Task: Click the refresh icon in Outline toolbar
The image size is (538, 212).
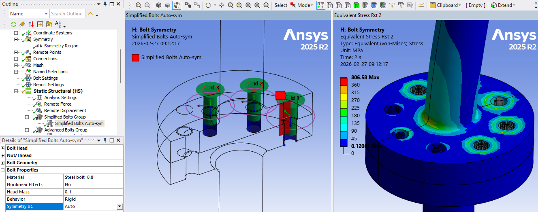Action: click(13, 24)
